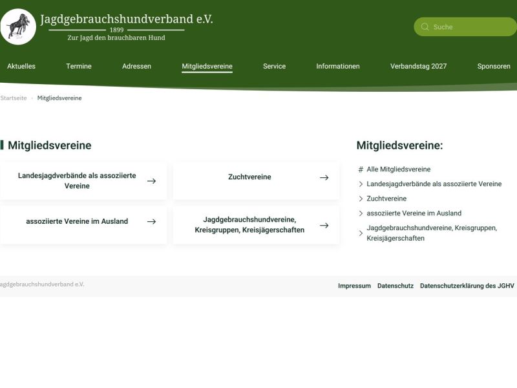
Task: Click slogan Zur Jagd den brauchbaren Hund
Action: pyautogui.click(x=116, y=38)
